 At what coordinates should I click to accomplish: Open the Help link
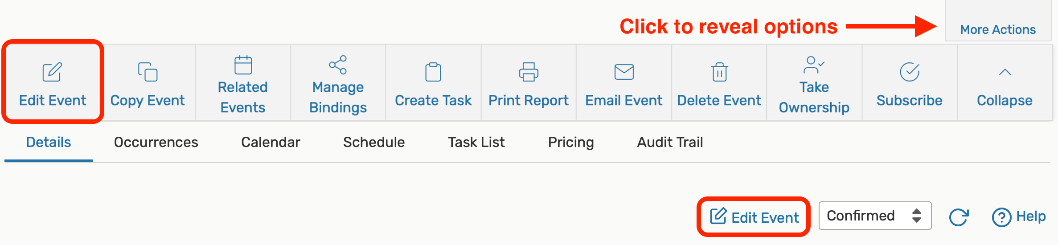(1019, 217)
